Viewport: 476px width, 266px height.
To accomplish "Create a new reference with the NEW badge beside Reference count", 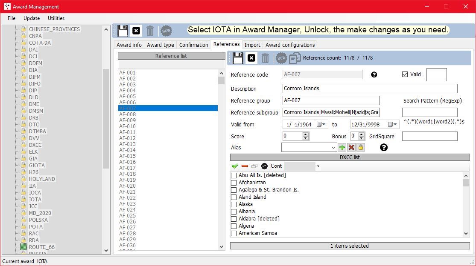I will pos(281,58).
